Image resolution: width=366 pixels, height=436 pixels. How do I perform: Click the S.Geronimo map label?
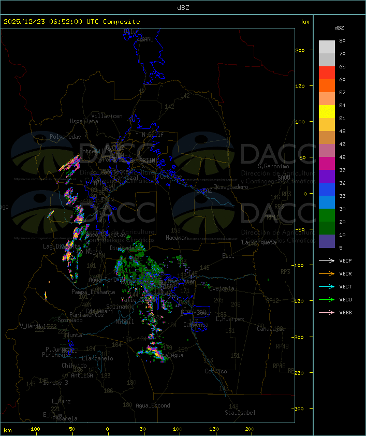coord(273,166)
